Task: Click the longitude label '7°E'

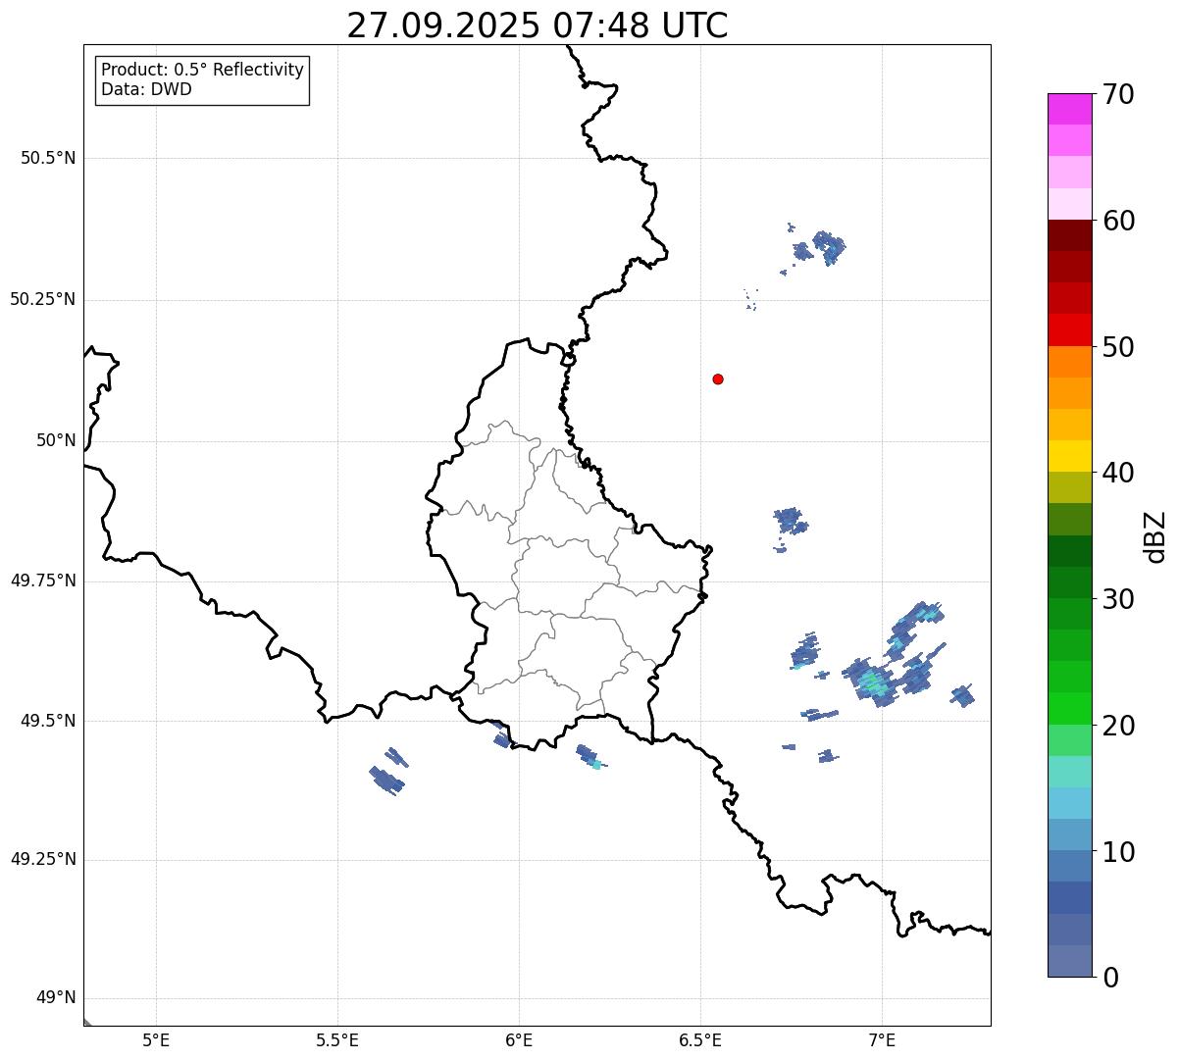Action: [x=882, y=1039]
